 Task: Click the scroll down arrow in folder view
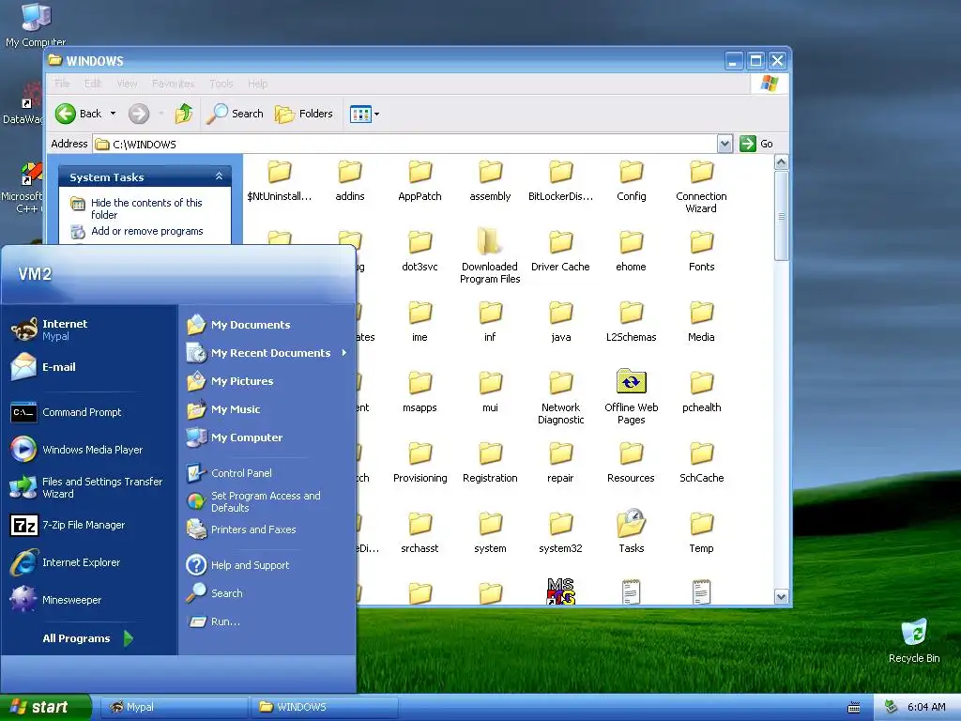coord(781,596)
